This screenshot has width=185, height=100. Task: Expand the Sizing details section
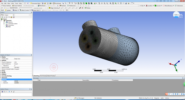[x=1, y=71]
